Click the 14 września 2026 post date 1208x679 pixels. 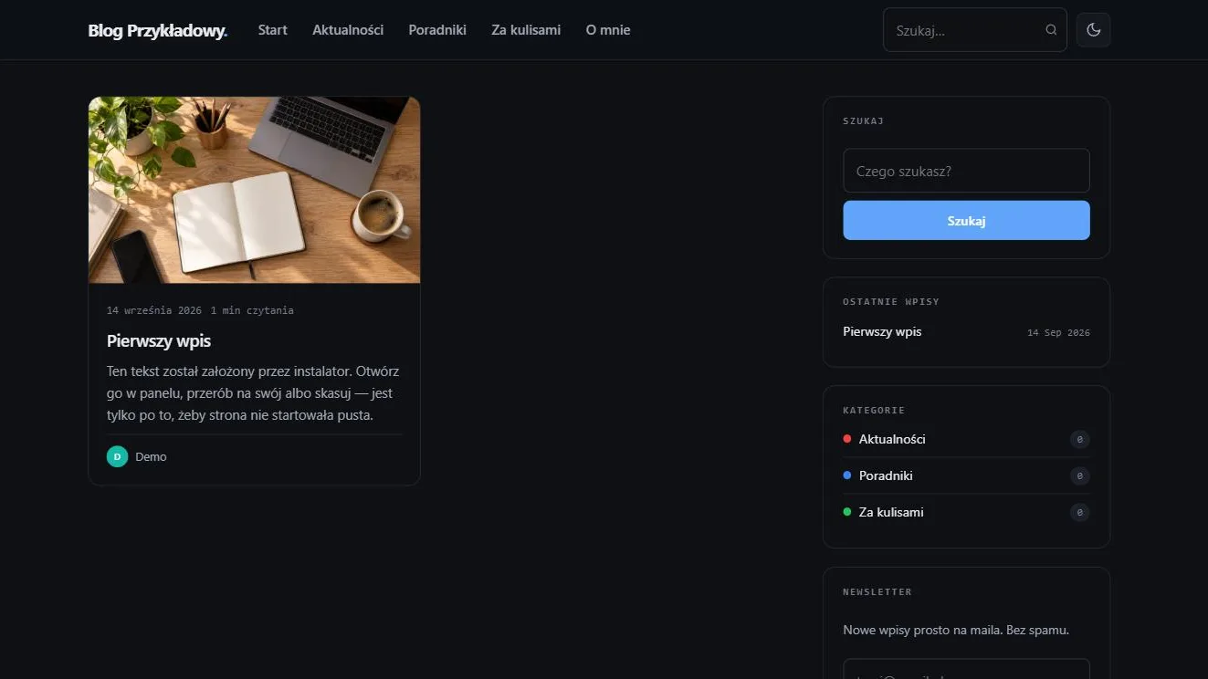[x=154, y=310]
